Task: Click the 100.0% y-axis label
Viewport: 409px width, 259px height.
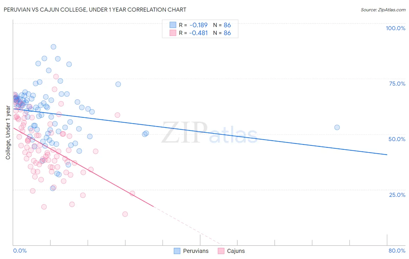Action: coord(396,28)
